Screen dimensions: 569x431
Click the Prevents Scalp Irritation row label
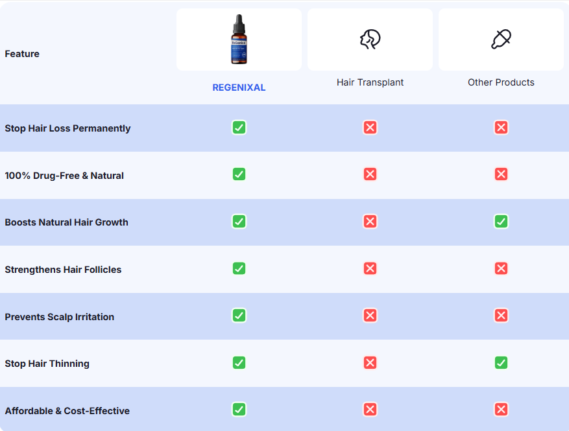[59, 317]
